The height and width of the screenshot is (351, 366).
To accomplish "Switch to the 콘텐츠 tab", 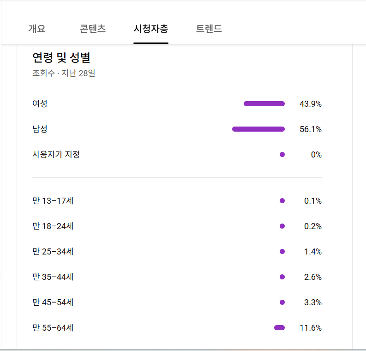I will point(93,29).
